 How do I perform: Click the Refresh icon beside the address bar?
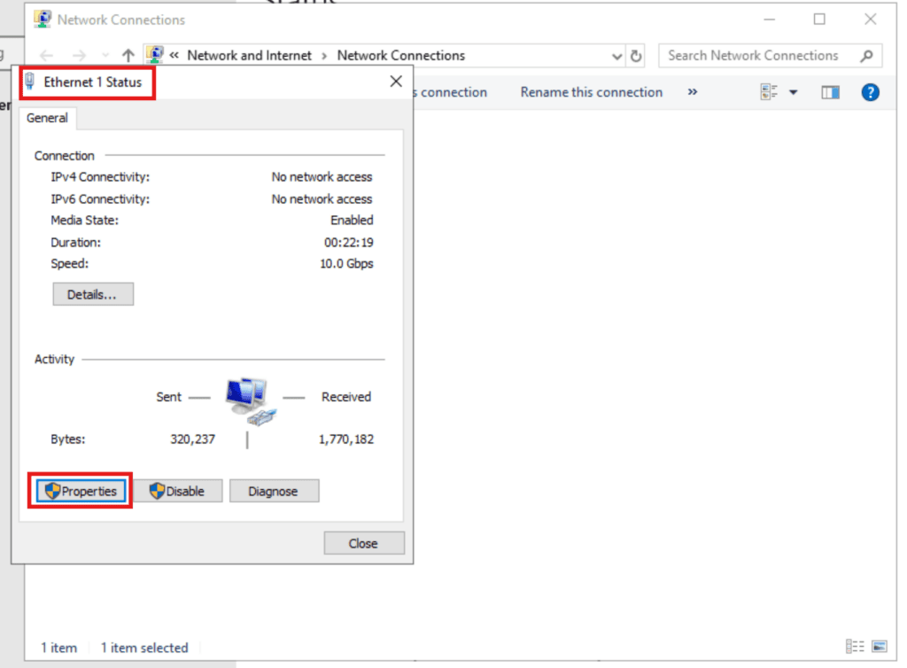click(x=637, y=55)
